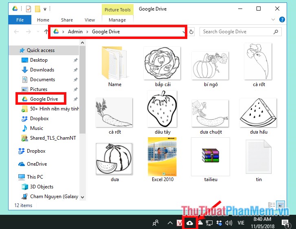The image size is (296, 229).
Task: Select the dâu tây strawberry image
Action: point(162,112)
